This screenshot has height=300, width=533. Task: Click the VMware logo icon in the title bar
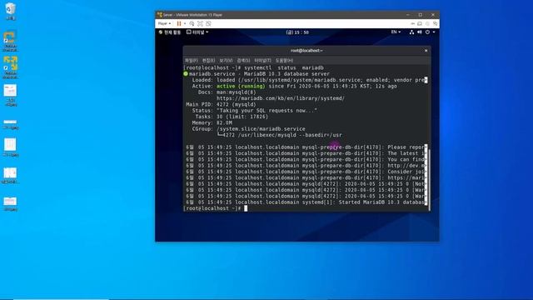pos(159,15)
